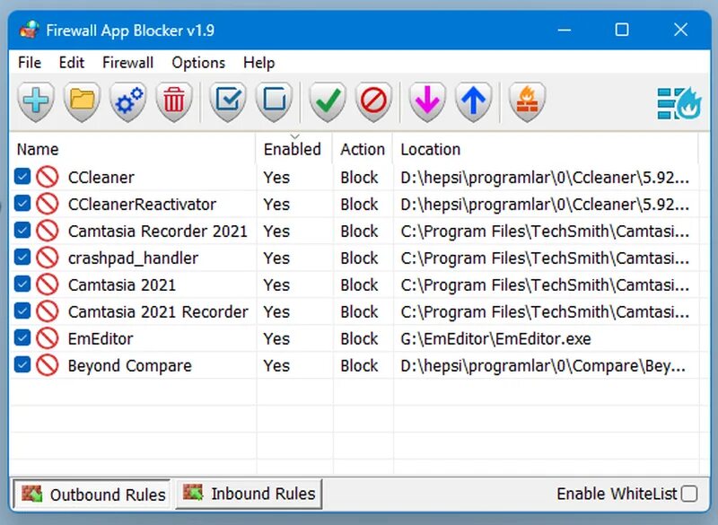Click the red trash Delete icon
The height and width of the screenshot is (525, 718).
click(174, 101)
